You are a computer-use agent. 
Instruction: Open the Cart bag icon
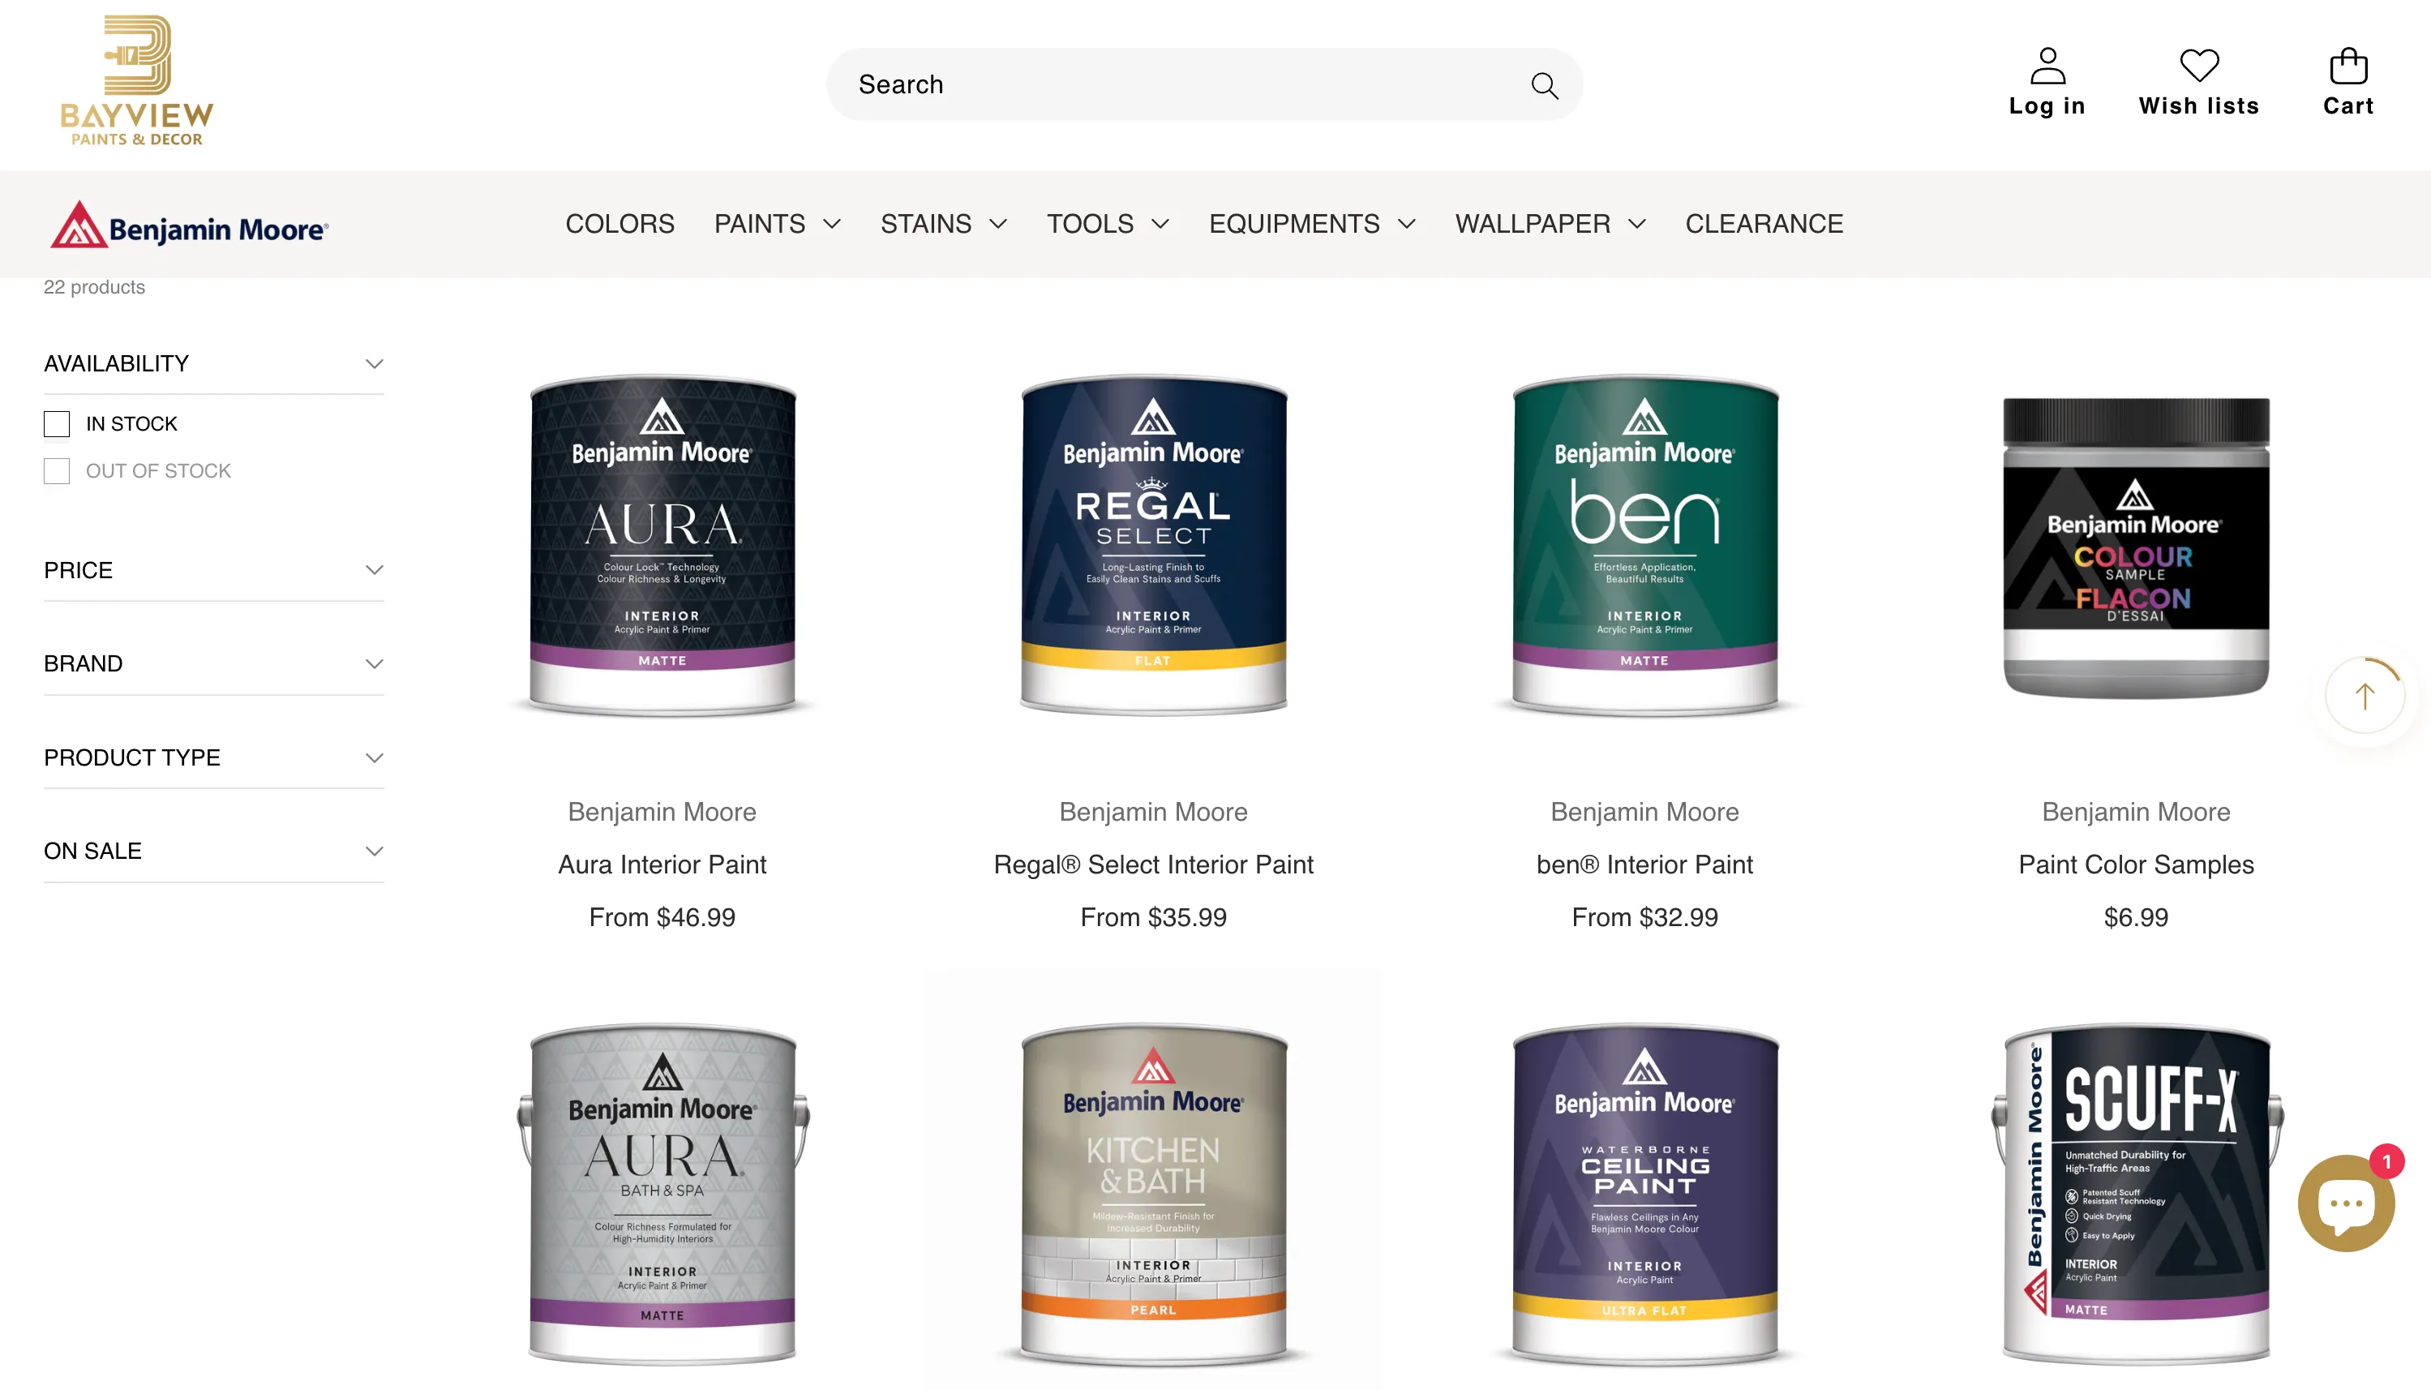coord(2348,66)
